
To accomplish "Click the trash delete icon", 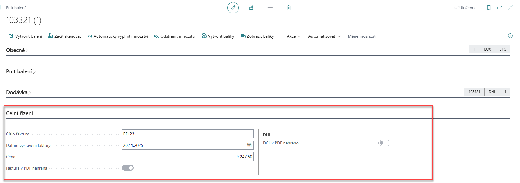I will 288,8.
